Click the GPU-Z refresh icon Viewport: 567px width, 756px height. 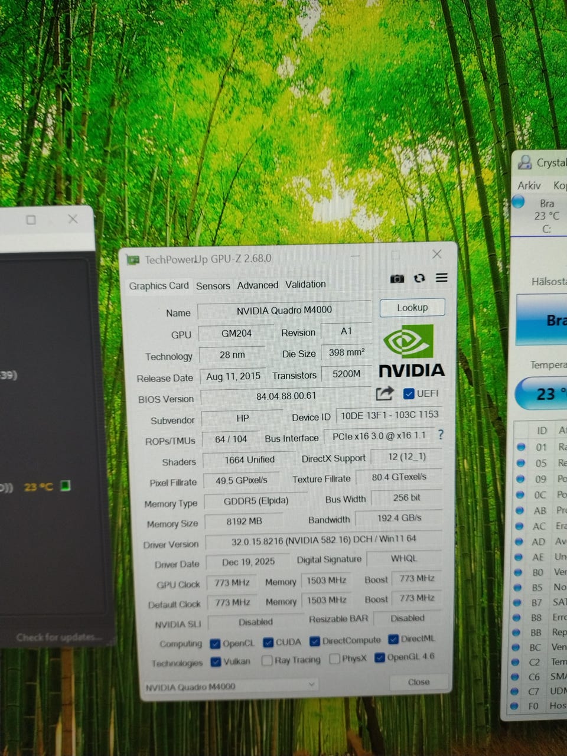click(419, 278)
